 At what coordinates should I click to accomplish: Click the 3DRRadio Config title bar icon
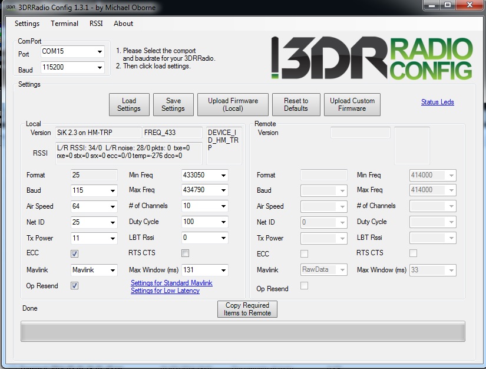click(11, 8)
